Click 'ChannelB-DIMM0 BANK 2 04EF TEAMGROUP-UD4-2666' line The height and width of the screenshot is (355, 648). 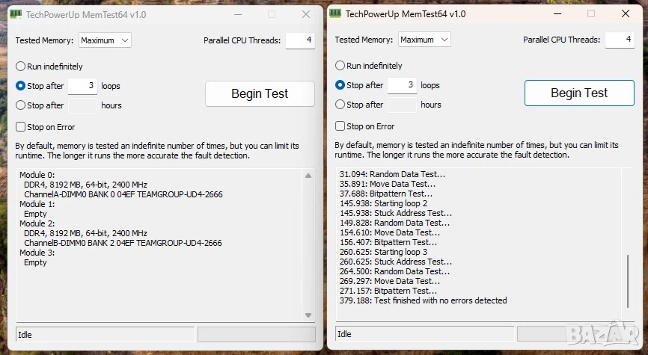coord(123,243)
